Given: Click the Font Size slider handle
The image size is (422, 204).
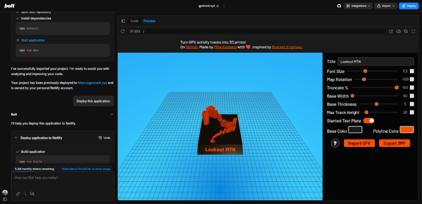Looking at the screenshot, I should click(365, 72).
